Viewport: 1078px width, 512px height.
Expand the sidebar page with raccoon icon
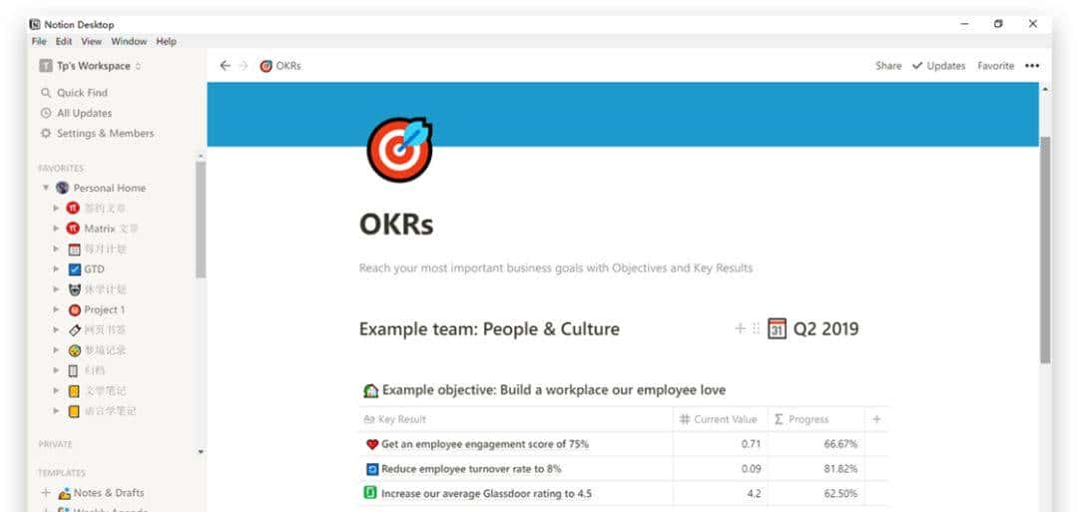pyautogui.click(x=56, y=289)
